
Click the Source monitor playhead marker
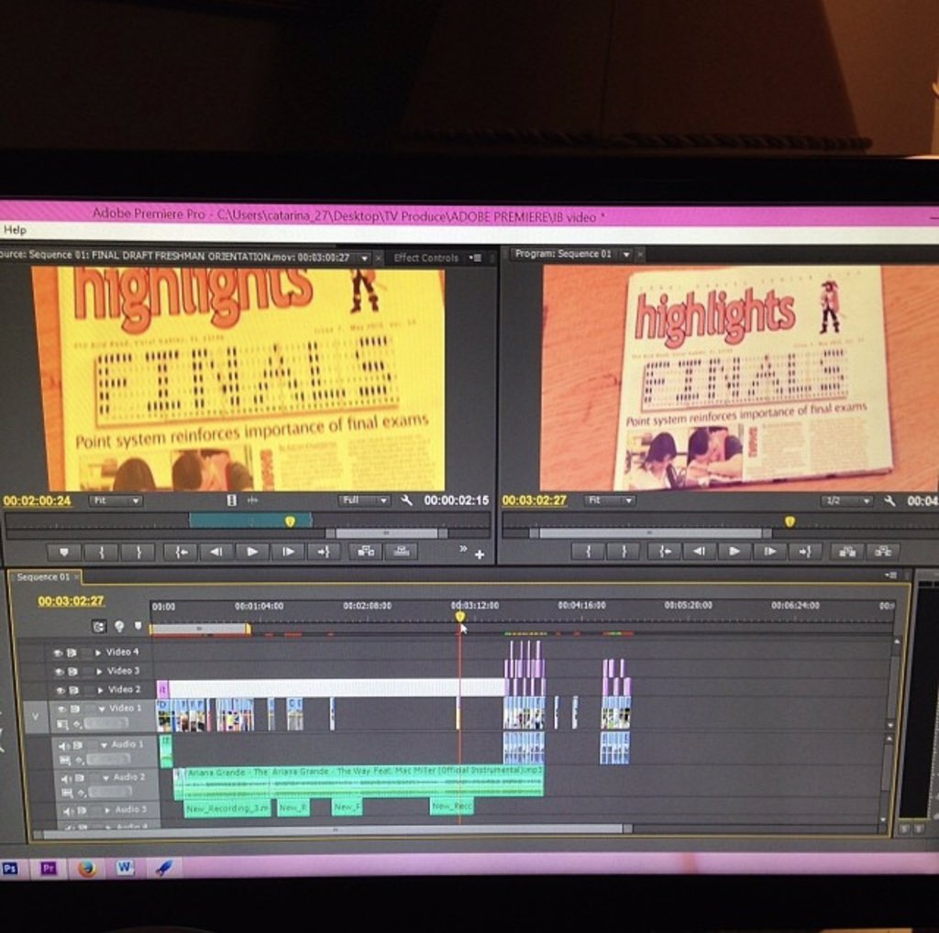(x=290, y=521)
